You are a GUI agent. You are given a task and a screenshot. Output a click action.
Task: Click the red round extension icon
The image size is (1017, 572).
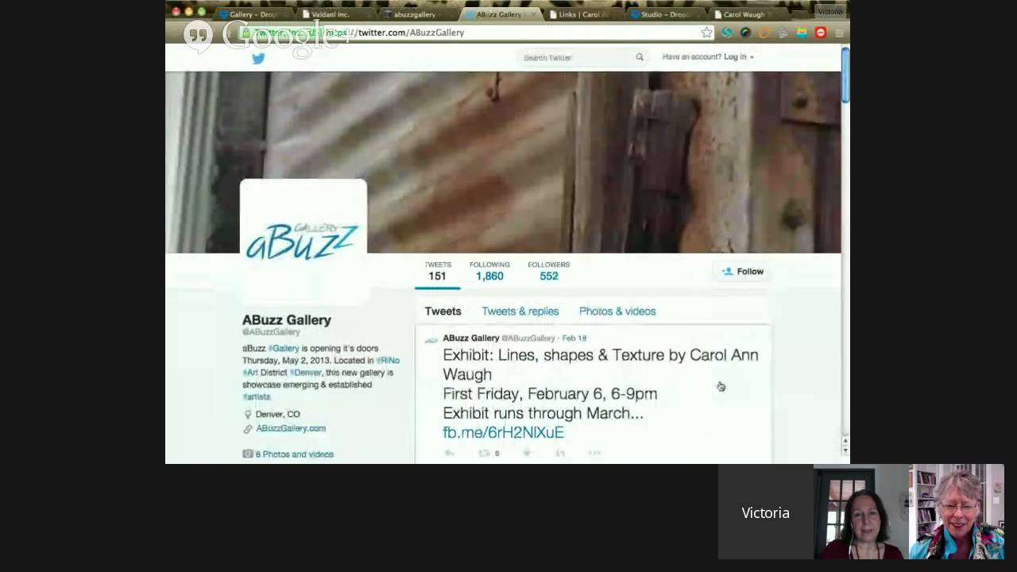point(821,33)
